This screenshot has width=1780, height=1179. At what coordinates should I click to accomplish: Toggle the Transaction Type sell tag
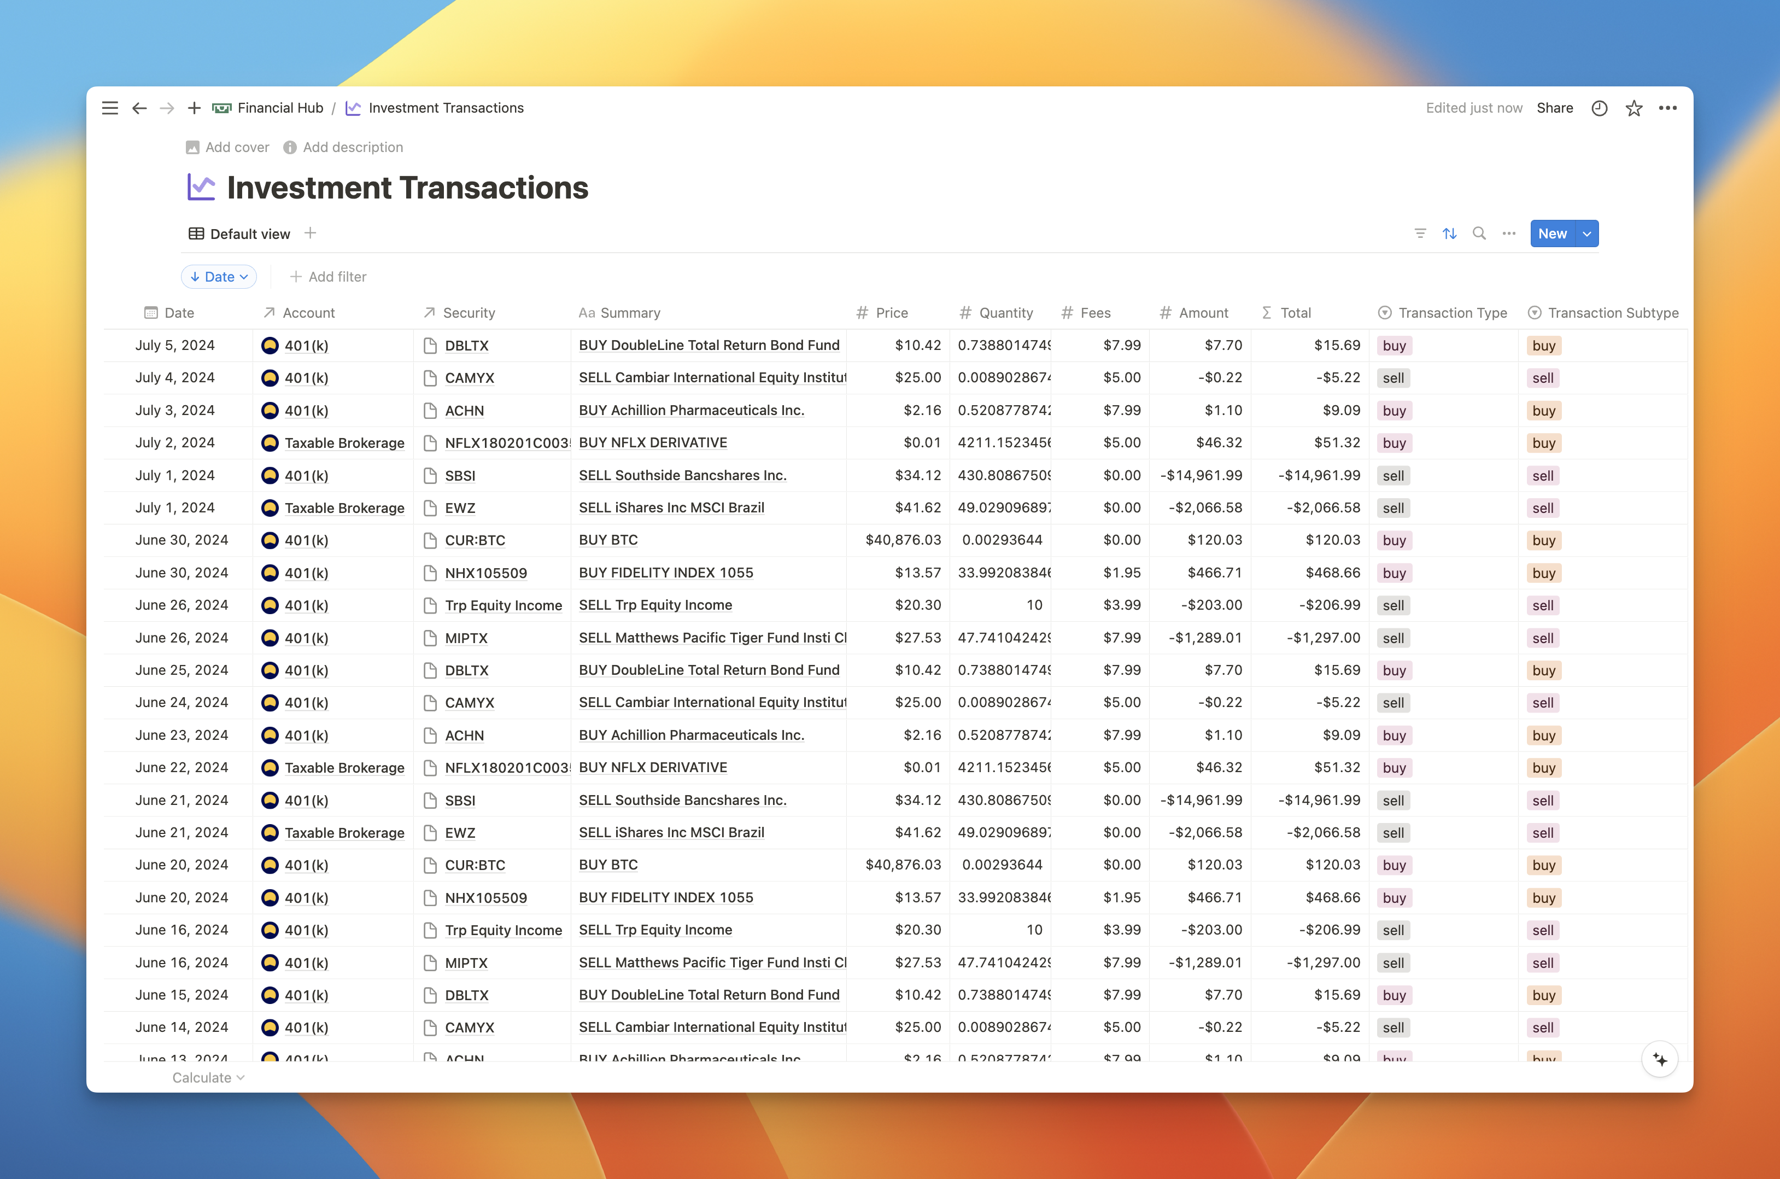coord(1392,378)
